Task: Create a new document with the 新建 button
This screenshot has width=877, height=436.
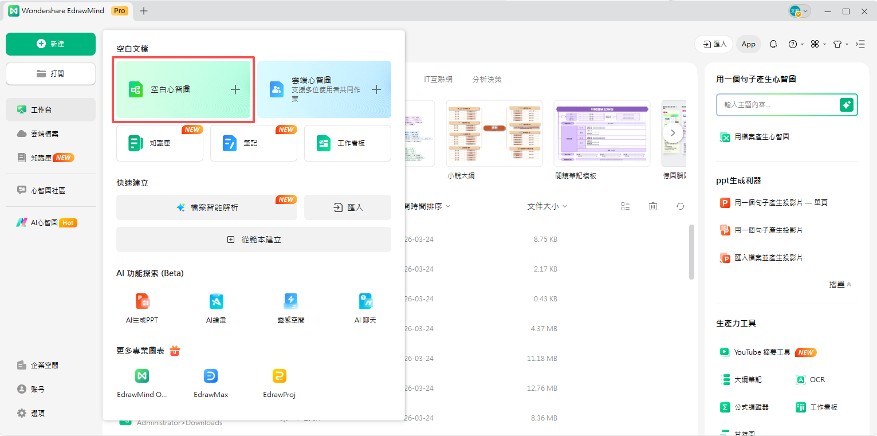Action: (50, 44)
